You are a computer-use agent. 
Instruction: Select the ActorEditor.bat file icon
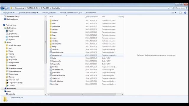[x=50, y=52]
